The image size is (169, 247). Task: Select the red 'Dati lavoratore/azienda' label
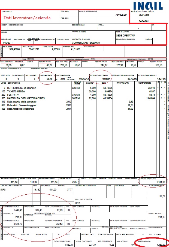tap(27, 18)
